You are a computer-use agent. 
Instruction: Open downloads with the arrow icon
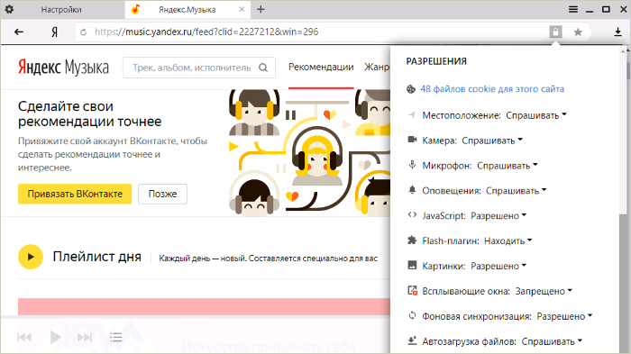(617, 32)
